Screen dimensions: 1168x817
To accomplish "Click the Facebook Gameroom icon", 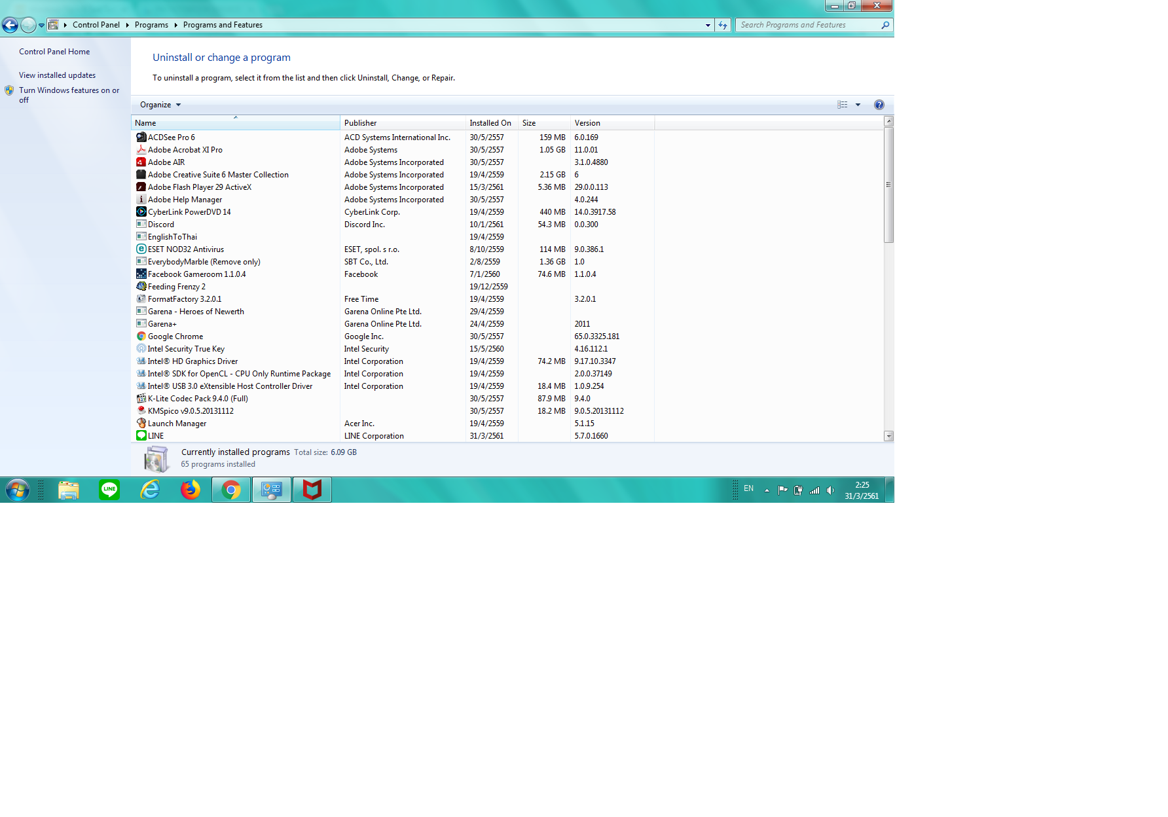I will coord(141,274).
